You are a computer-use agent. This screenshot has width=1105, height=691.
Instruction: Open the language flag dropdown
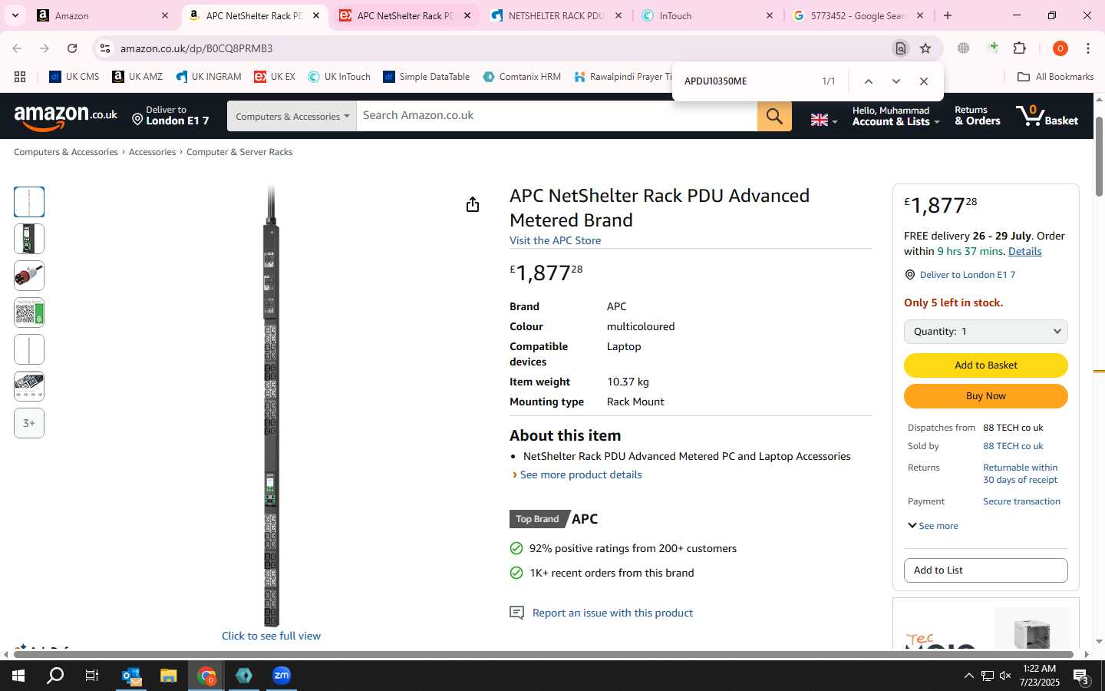(x=824, y=120)
